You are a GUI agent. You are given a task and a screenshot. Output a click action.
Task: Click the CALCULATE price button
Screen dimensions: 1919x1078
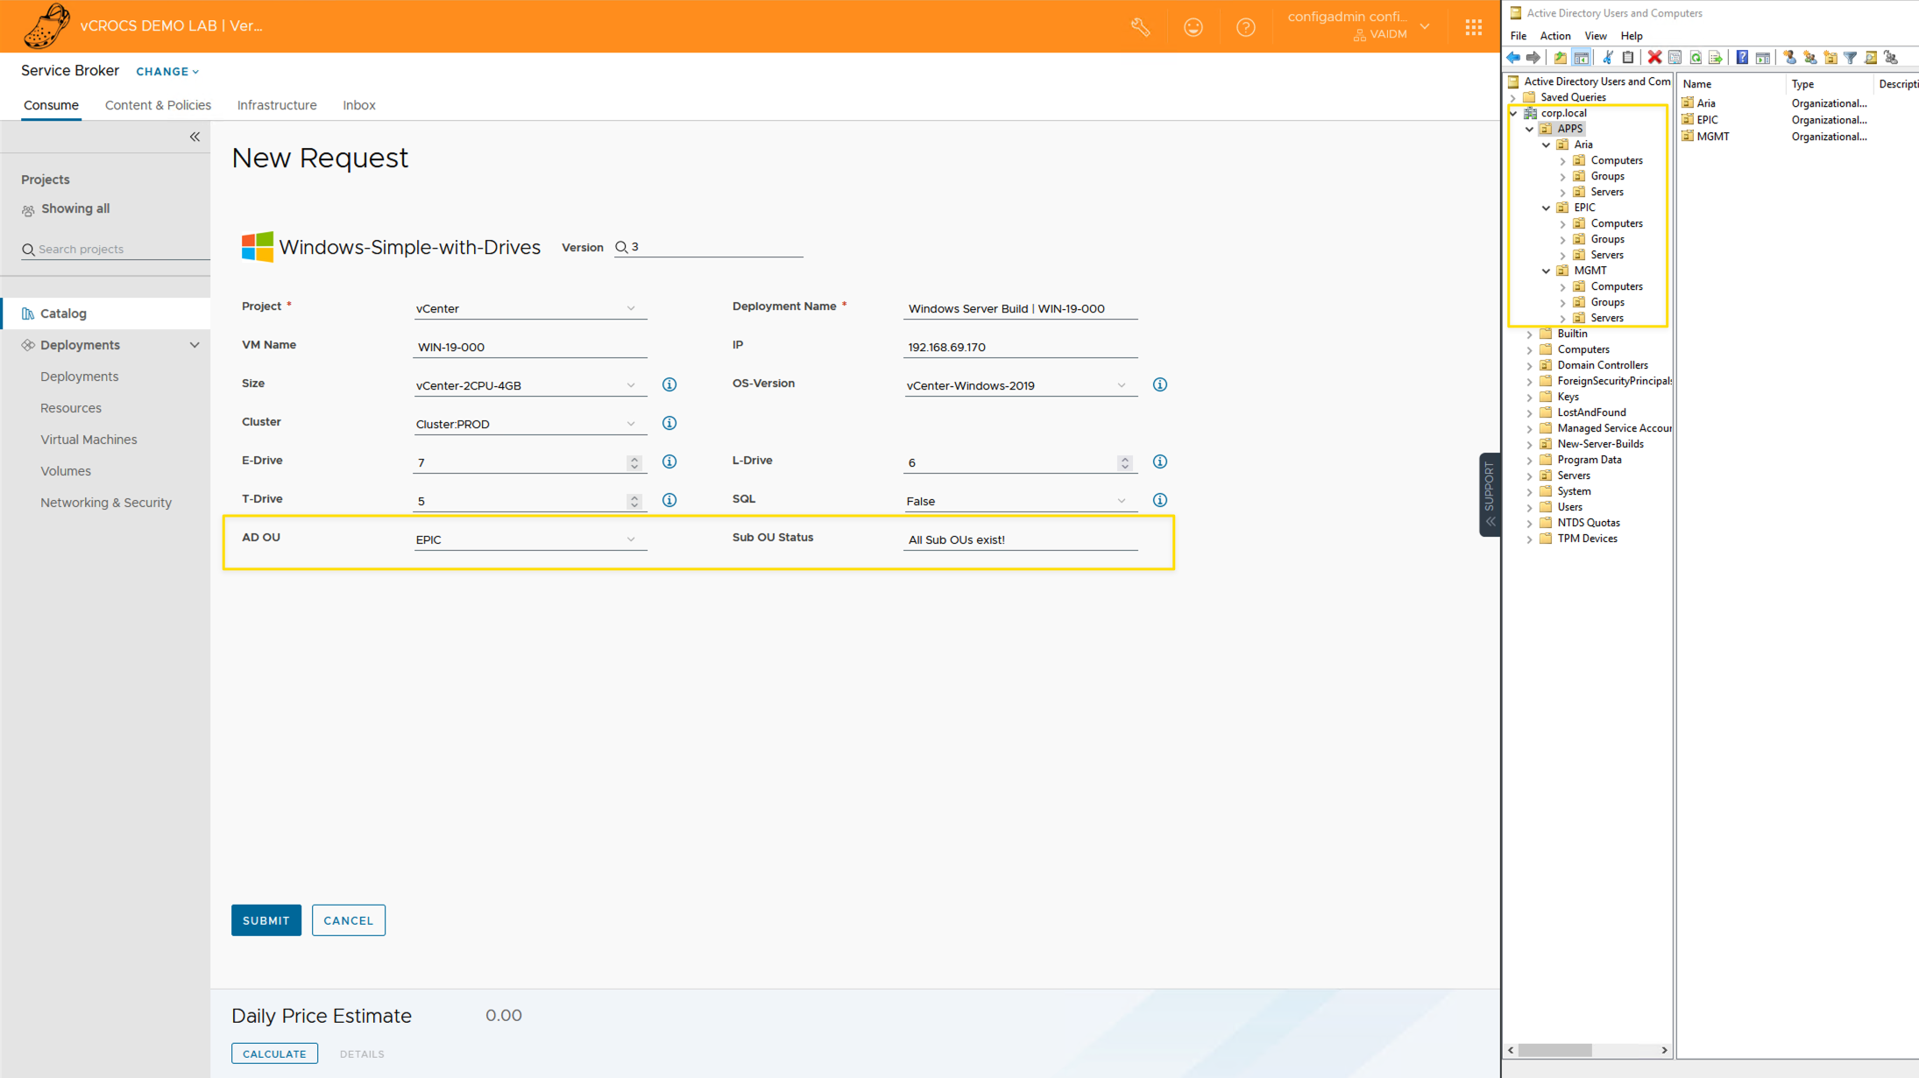(x=274, y=1053)
